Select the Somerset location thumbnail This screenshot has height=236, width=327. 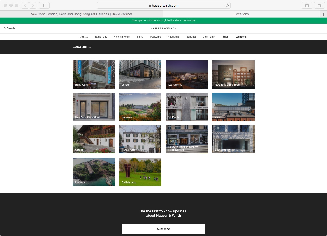(x=140, y=107)
